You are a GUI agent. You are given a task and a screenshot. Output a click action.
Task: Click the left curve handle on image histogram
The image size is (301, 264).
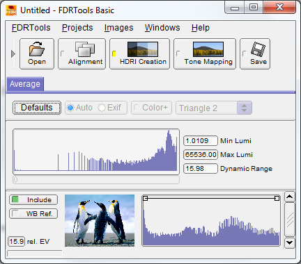(x=146, y=198)
